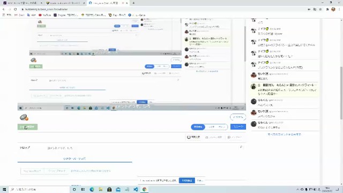Click the show all comments link below the comment list
Viewport: 343px width, 193px height.
[x=284, y=135]
